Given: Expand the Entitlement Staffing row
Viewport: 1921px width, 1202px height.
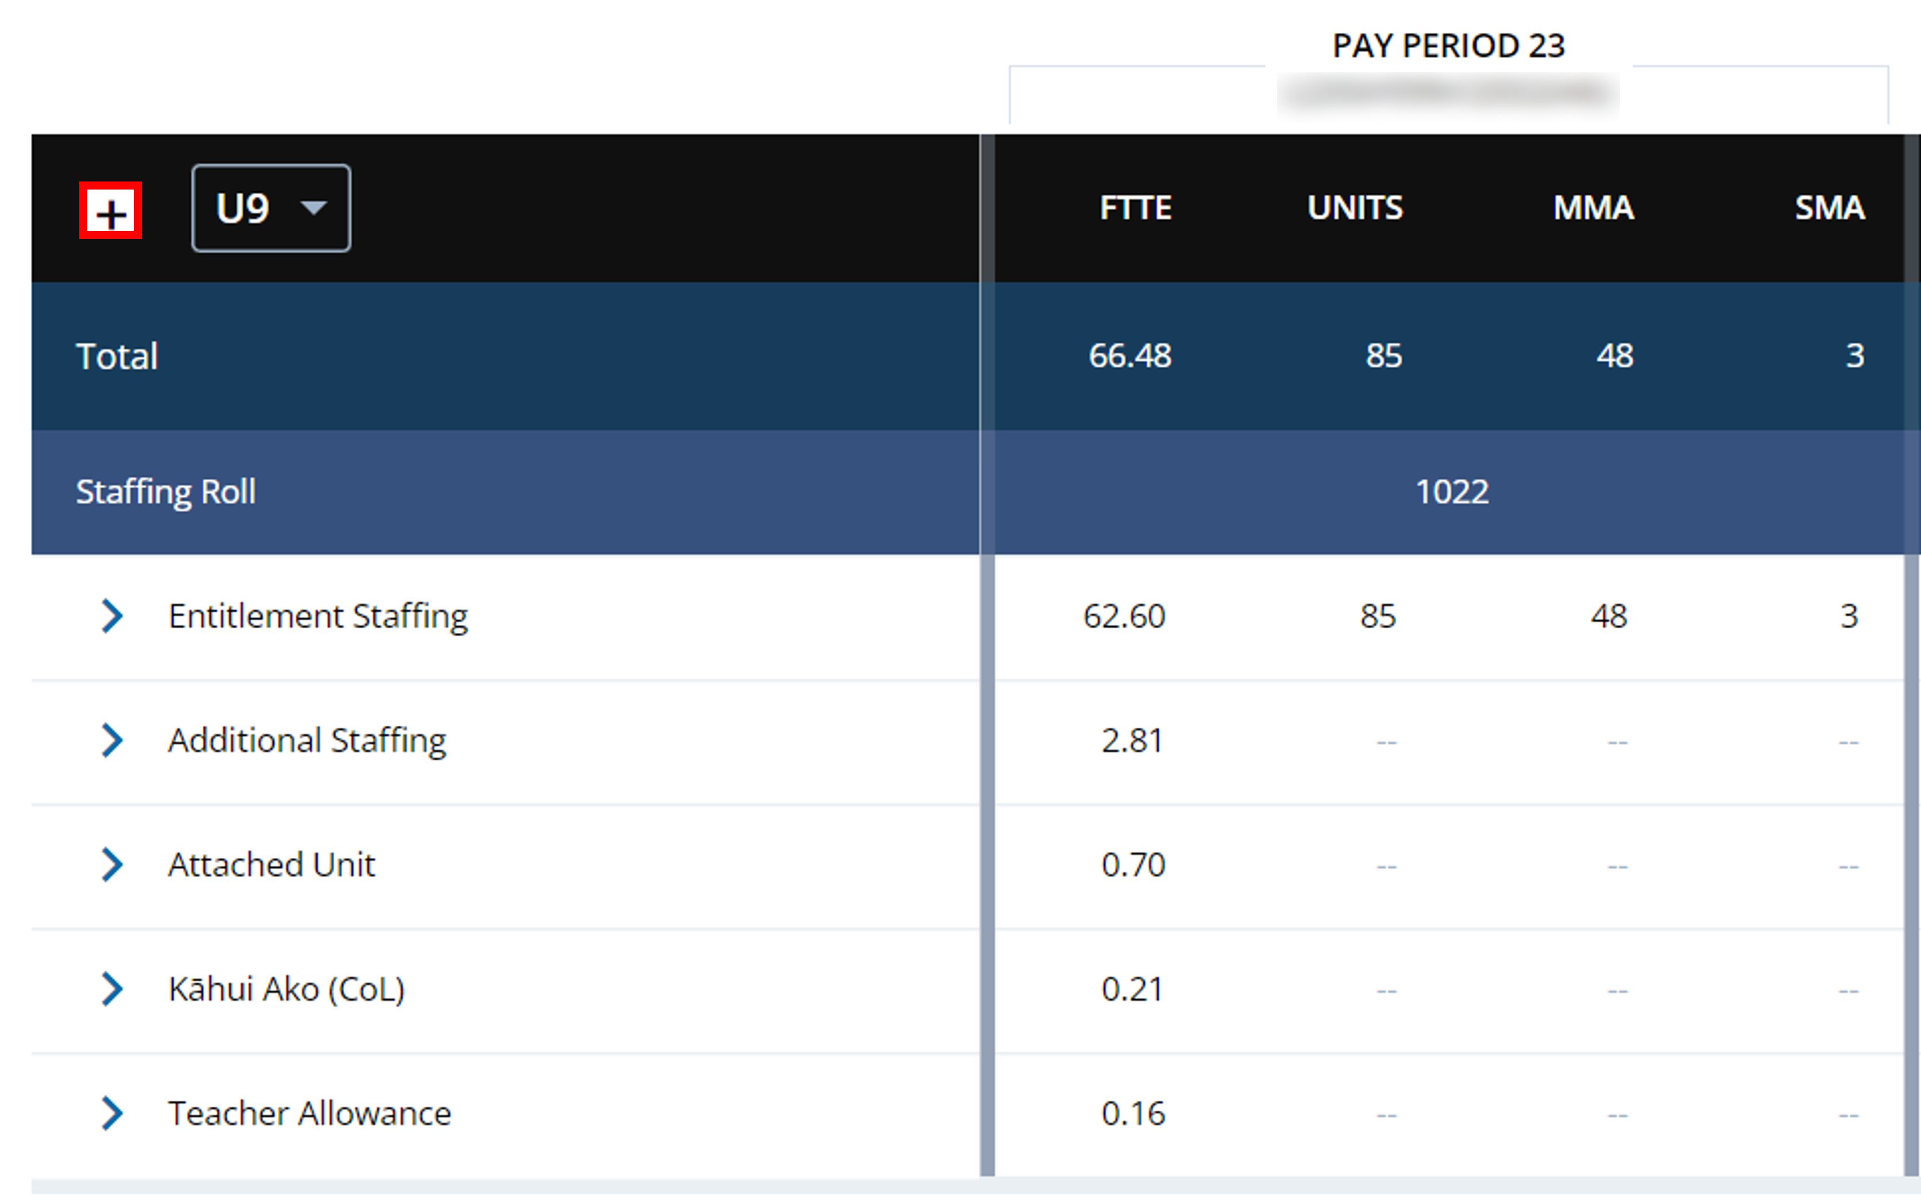Looking at the screenshot, I should point(112,616).
